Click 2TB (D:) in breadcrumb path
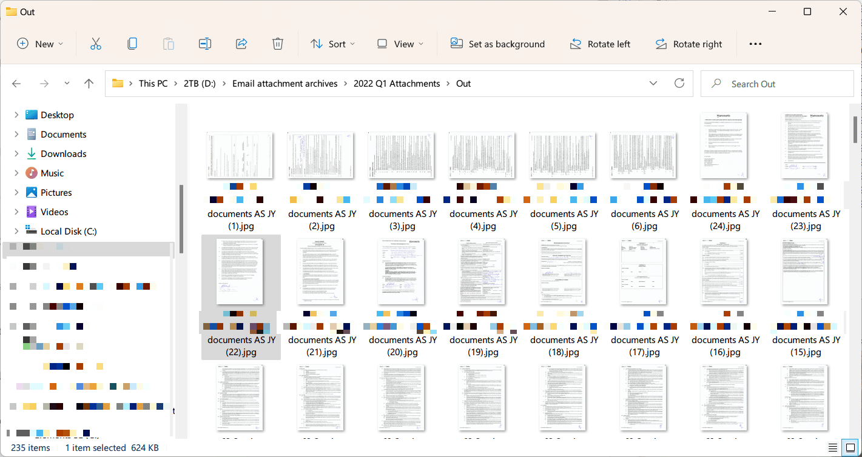862x457 pixels. (200, 84)
